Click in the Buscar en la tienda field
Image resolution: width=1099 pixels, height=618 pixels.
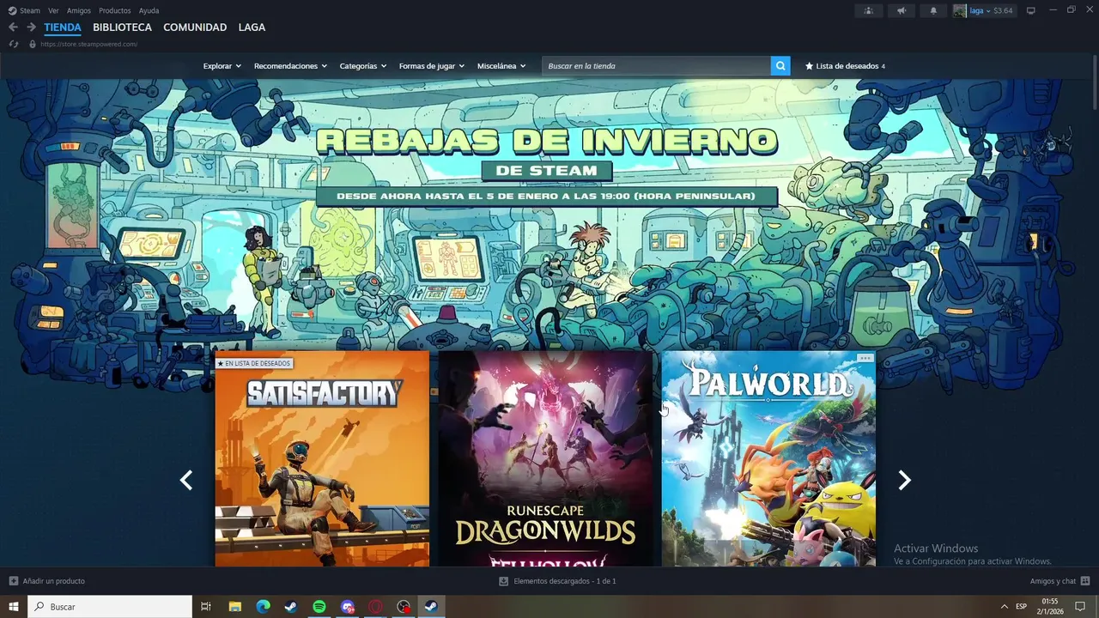pos(656,66)
